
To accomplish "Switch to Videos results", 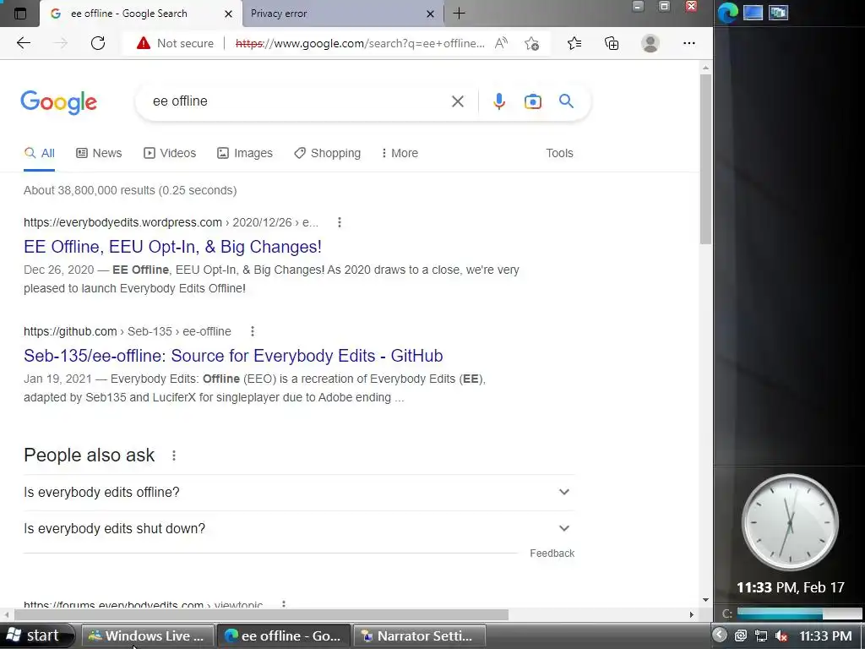I will pos(169,154).
